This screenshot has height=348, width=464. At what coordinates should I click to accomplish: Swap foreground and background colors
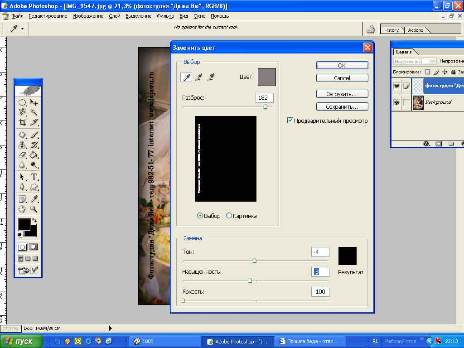pyautogui.click(x=34, y=221)
